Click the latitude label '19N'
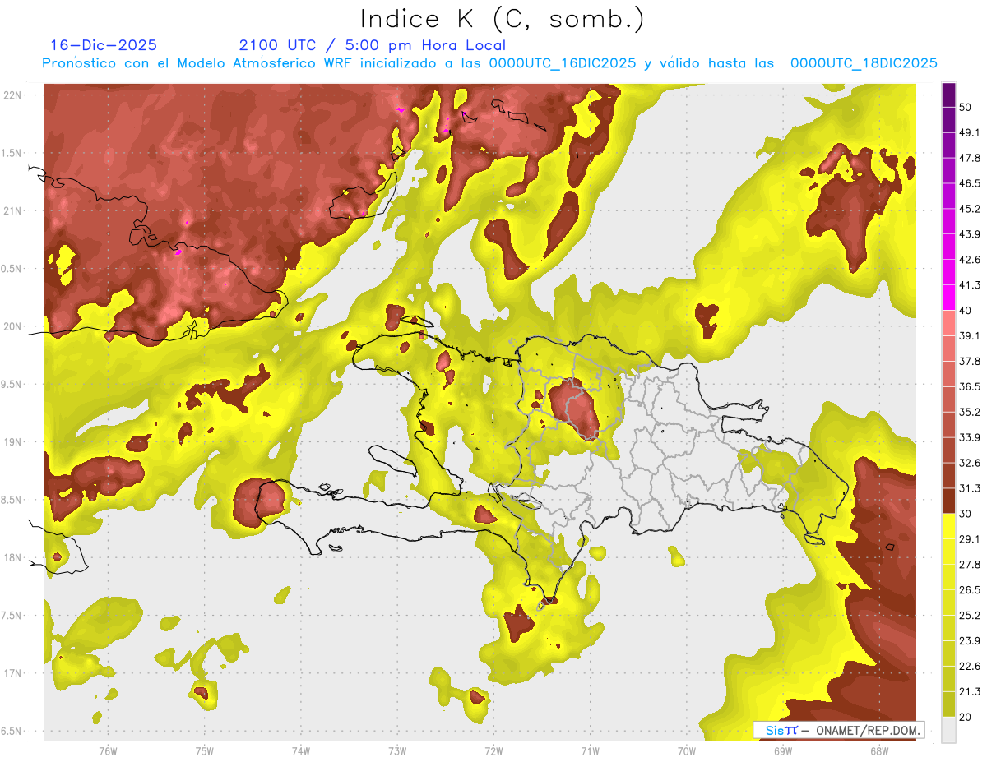 click(x=12, y=441)
